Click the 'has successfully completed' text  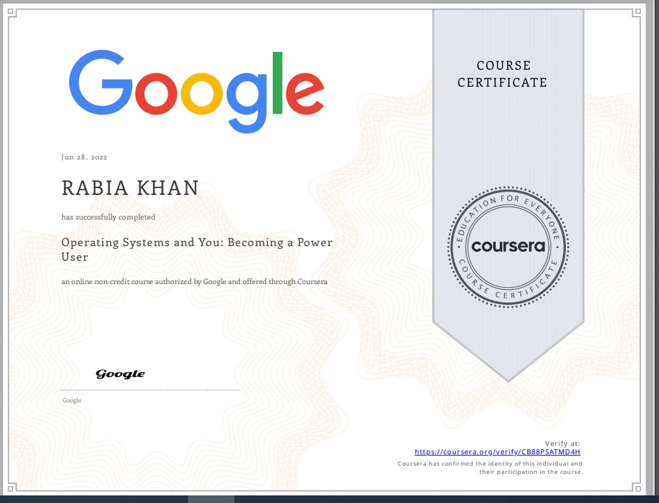[108, 217]
